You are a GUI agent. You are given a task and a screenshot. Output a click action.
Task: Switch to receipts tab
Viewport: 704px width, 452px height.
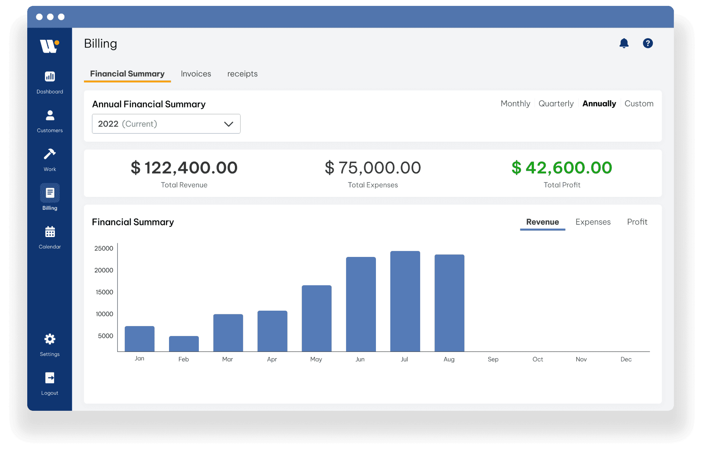[242, 74]
